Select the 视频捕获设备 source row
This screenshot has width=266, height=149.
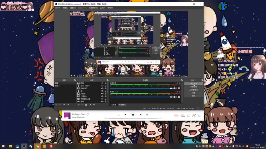[x=92, y=99]
